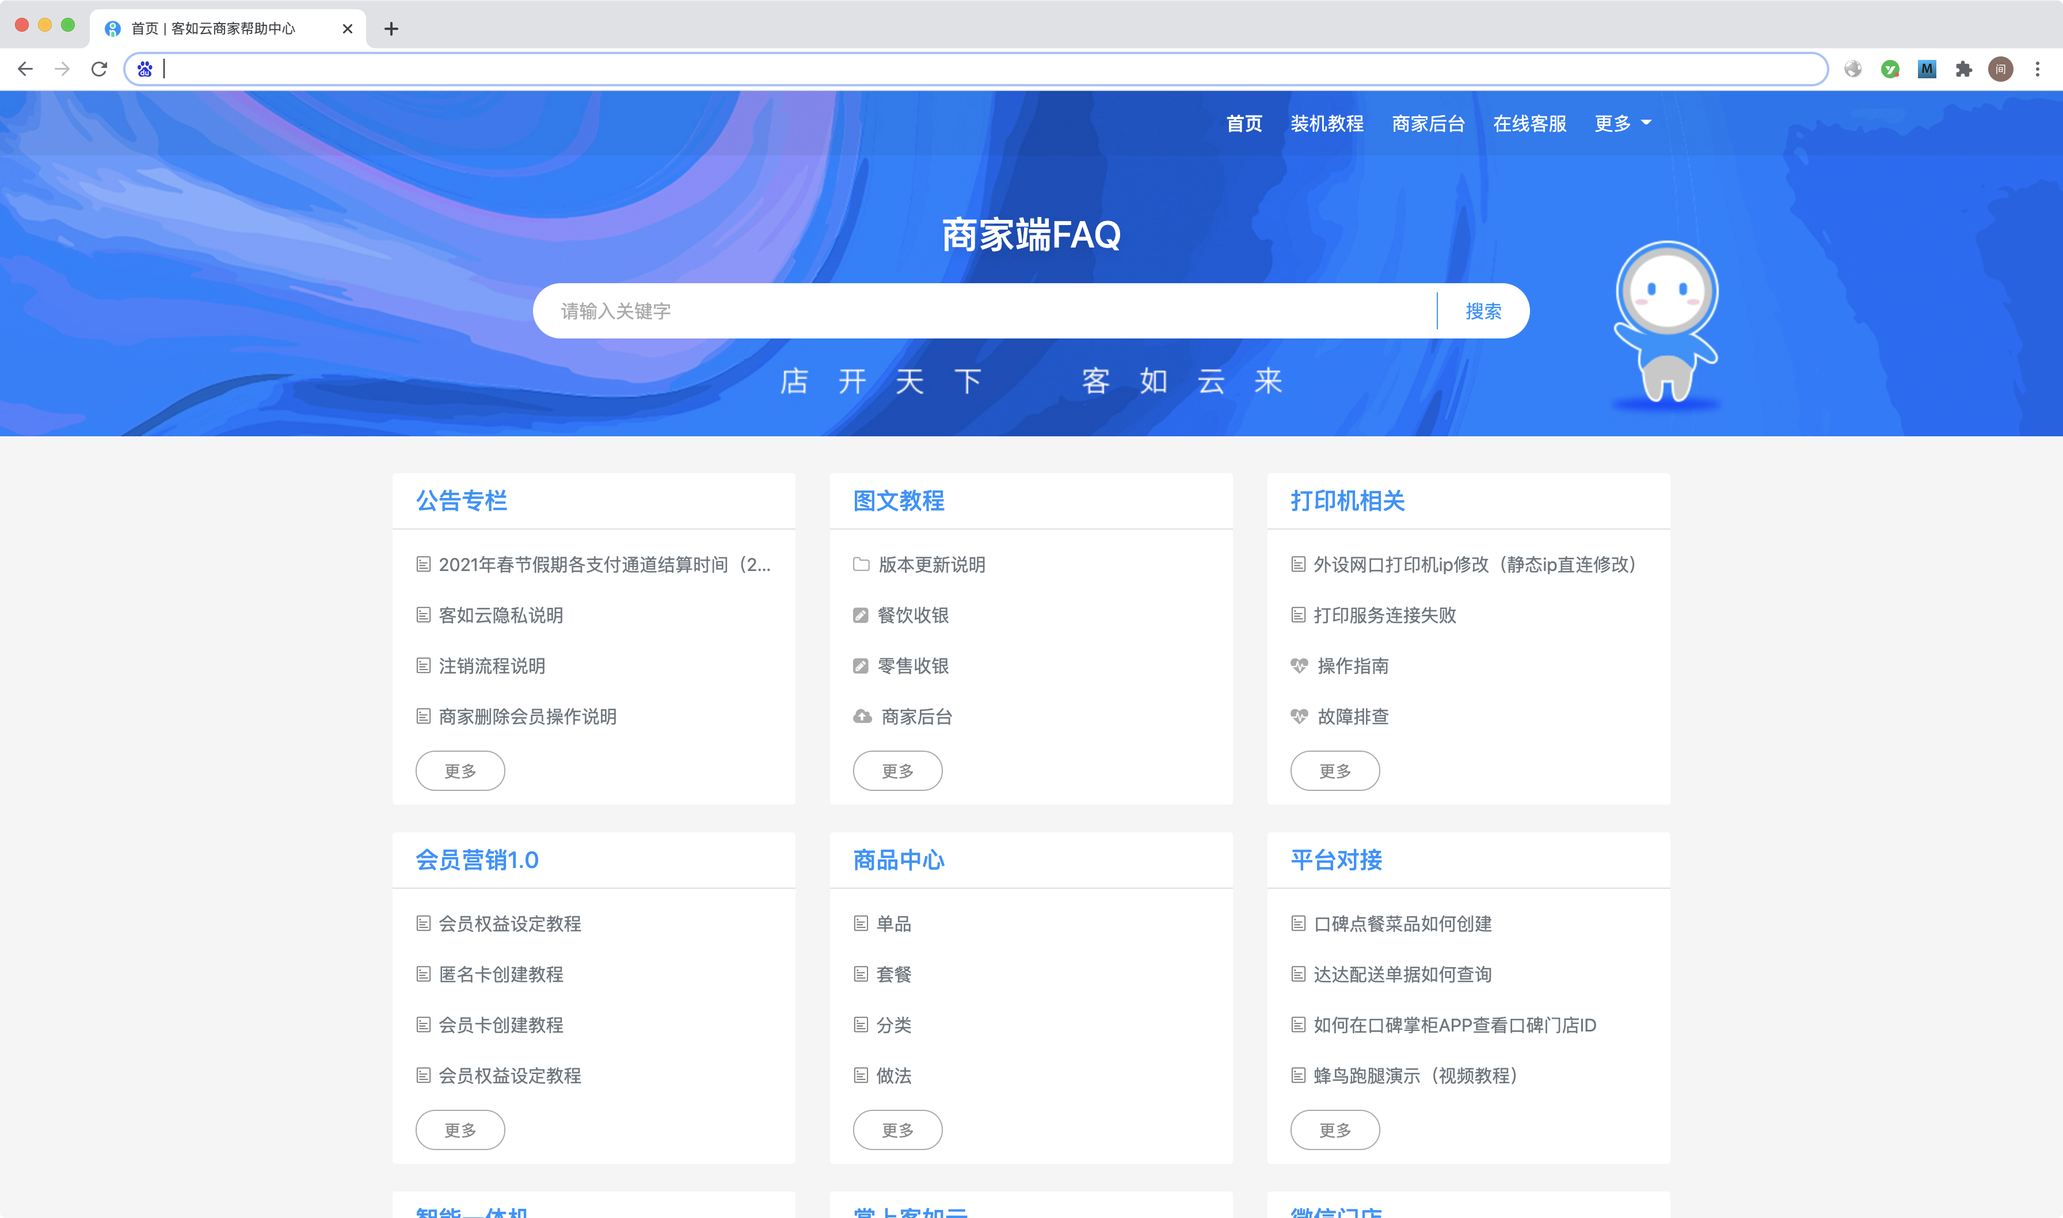
Task: Open the 会员营销1.0 section heading
Action: pos(477,860)
